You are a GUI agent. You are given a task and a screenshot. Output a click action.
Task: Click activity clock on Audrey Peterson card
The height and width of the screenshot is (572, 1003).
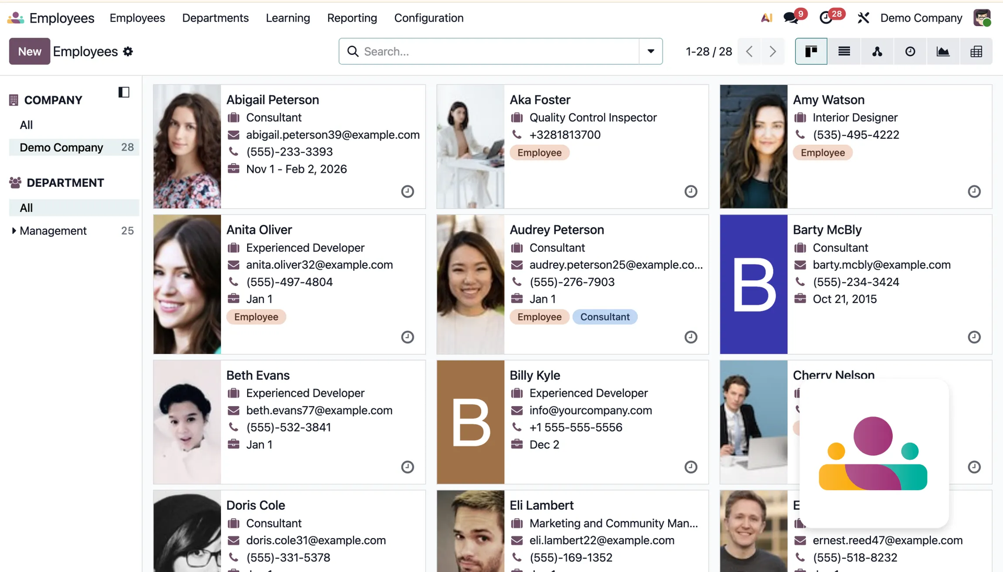tap(691, 337)
